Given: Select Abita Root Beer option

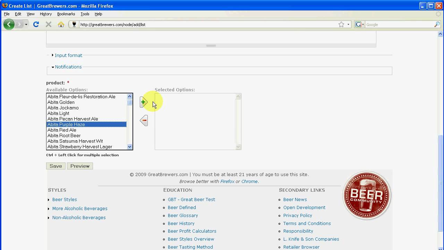Looking at the screenshot, I should coord(87,135).
